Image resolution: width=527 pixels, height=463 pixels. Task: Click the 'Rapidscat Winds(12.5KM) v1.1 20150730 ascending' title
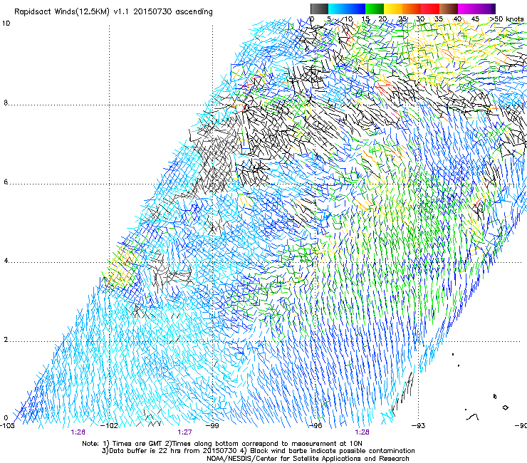point(113,12)
